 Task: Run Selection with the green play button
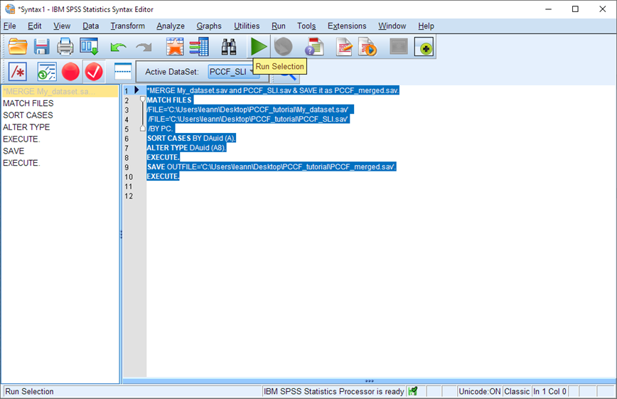259,46
